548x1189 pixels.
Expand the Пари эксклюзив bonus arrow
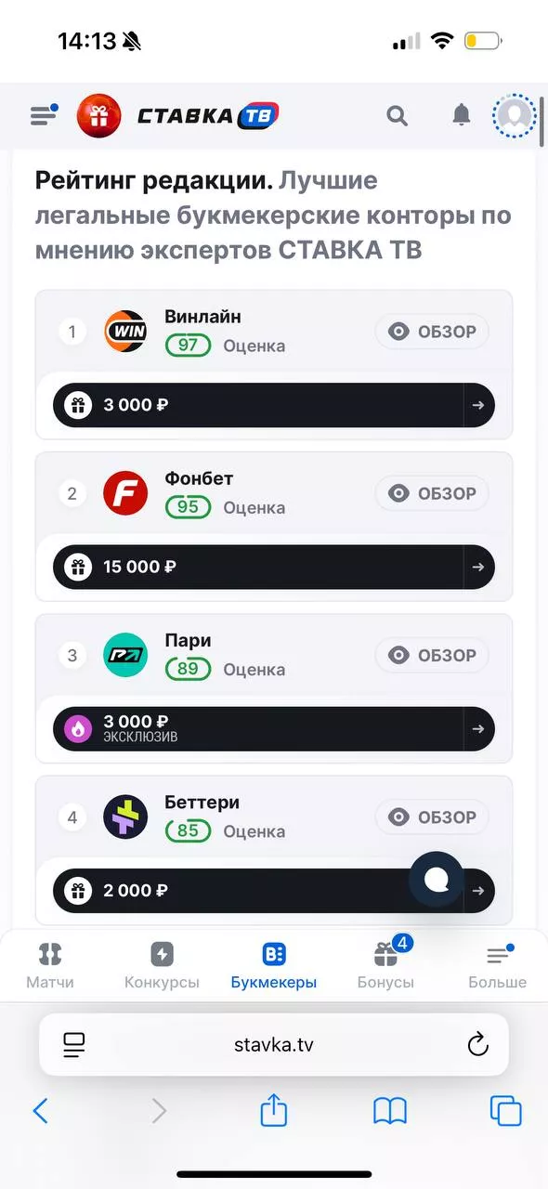[478, 728]
